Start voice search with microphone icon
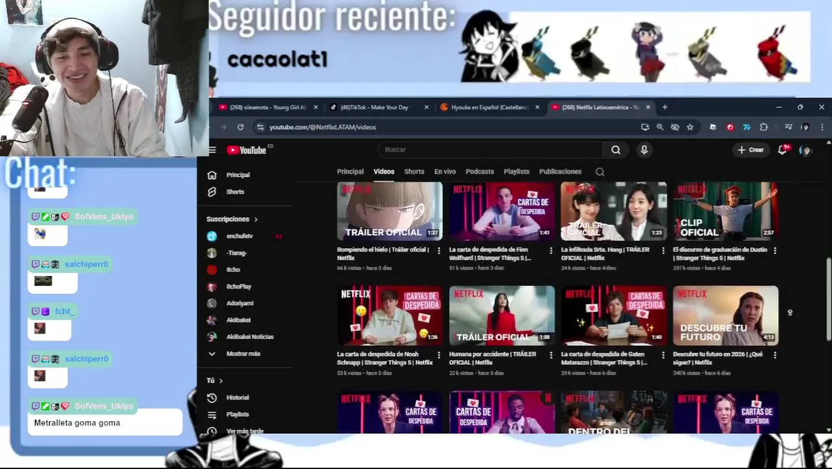Viewport: 832px width, 469px height. click(x=644, y=150)
